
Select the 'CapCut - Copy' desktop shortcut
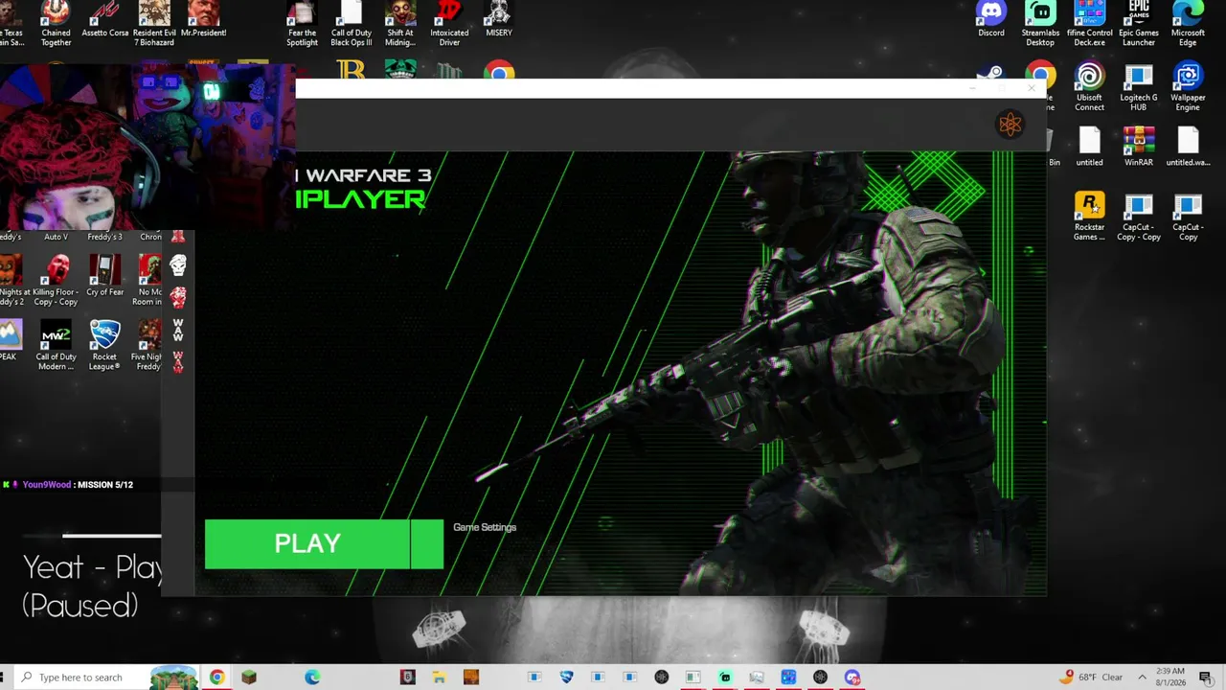[x=1188, y=217]
